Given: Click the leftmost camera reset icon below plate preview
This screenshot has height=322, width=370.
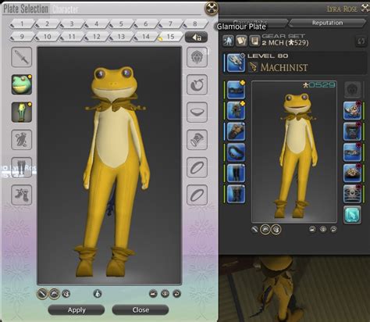Looking at the screenshot, I should point(153,294).
